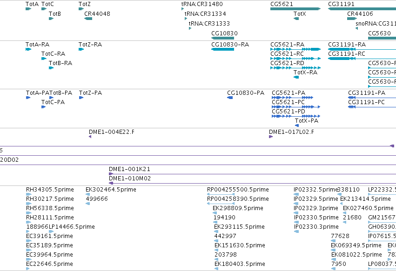Viewport: 396px width, 271px height.
Task: Select the DME1-001K21 clone label
Action: [129, 169]
